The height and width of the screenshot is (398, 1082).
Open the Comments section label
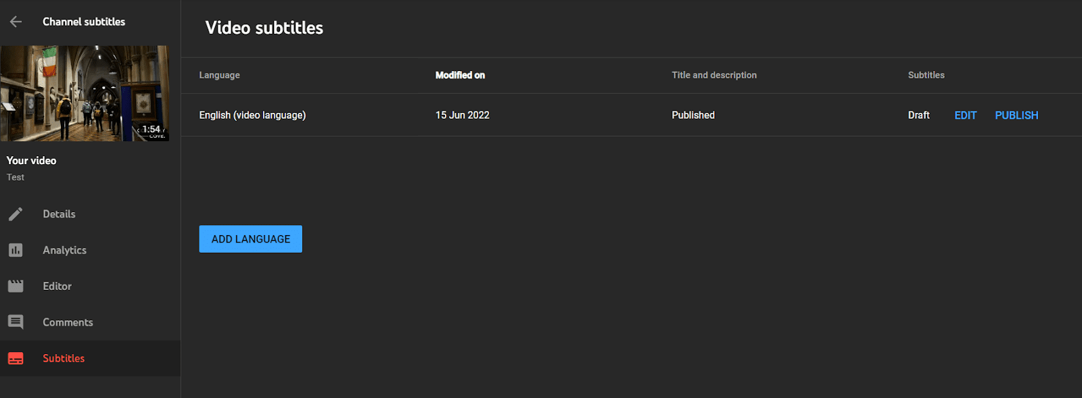[68, 322]
